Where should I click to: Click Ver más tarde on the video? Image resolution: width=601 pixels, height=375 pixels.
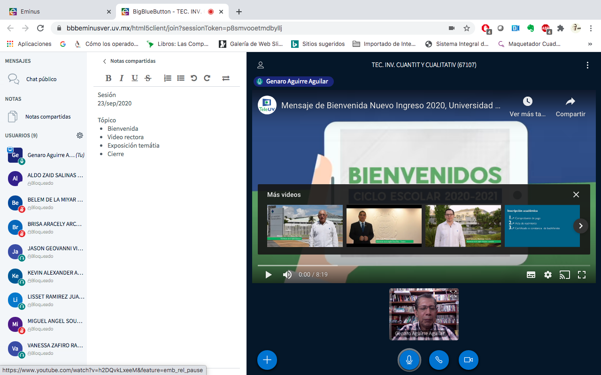pos(527,106)
